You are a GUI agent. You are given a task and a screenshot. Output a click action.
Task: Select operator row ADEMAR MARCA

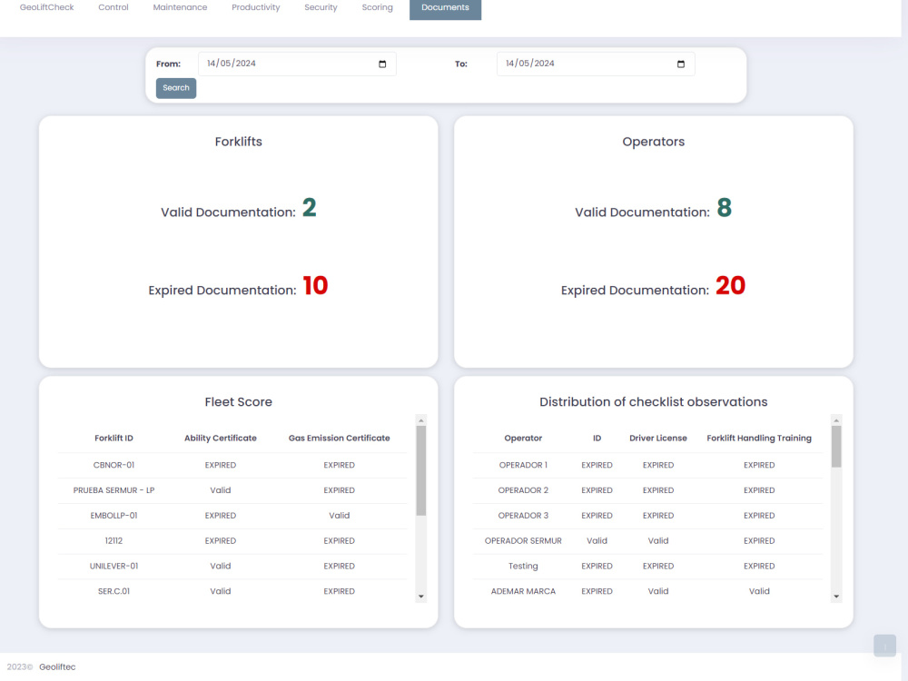pos(648,591)
